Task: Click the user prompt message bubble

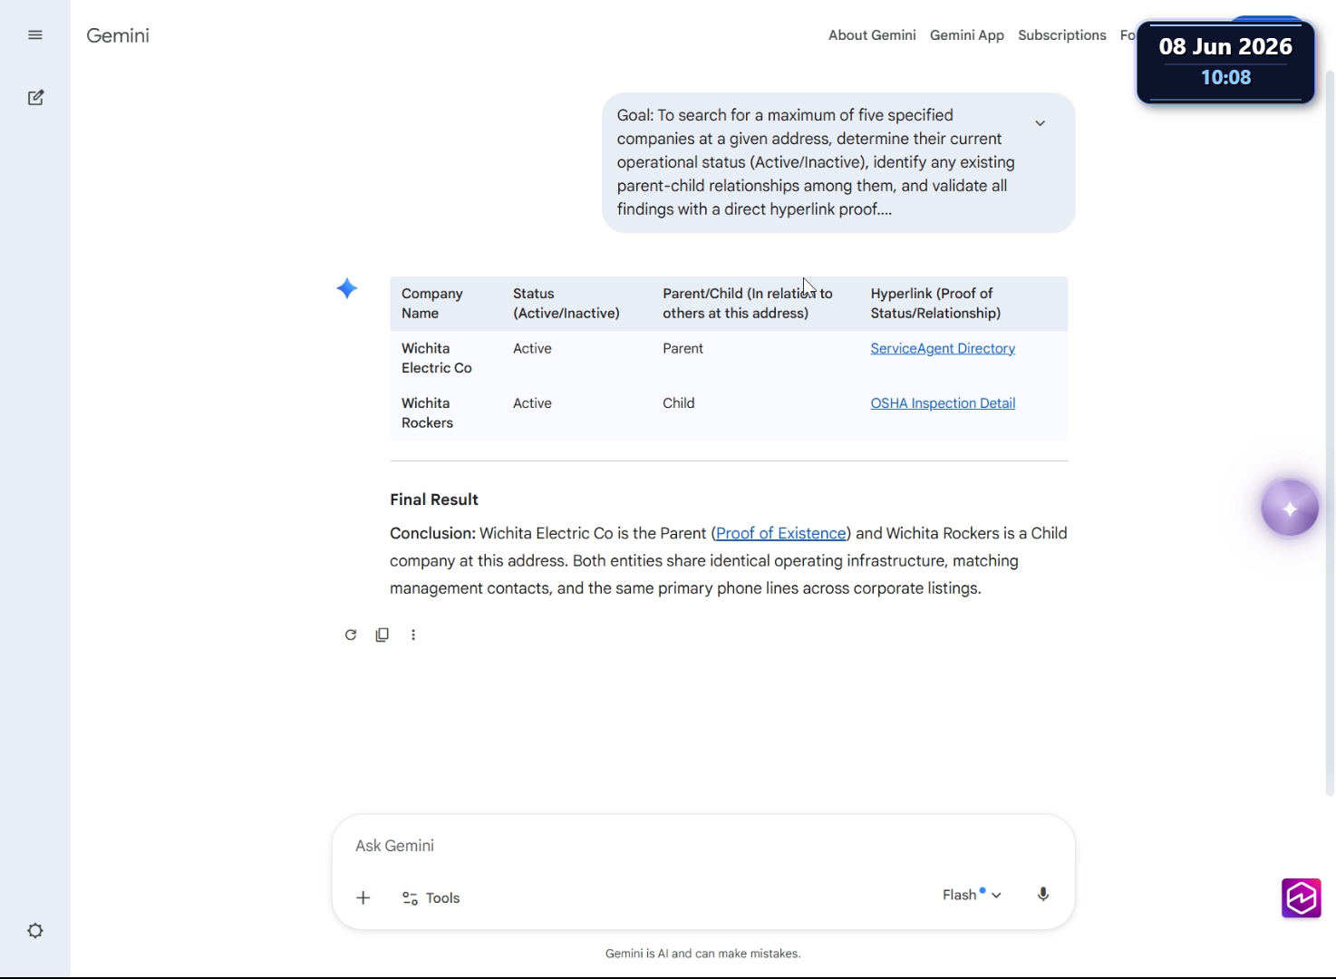Action: [x=838, y=163]
